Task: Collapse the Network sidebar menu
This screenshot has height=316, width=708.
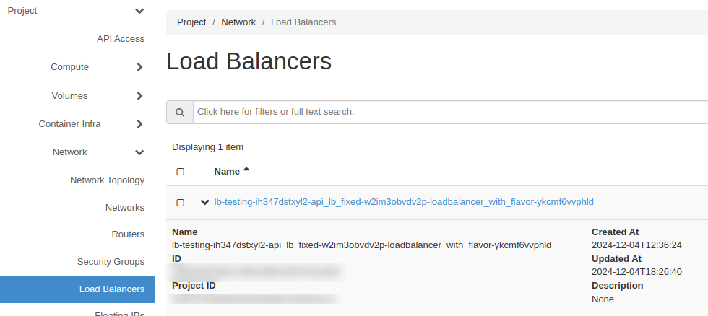Action: (x=139, y=152)
